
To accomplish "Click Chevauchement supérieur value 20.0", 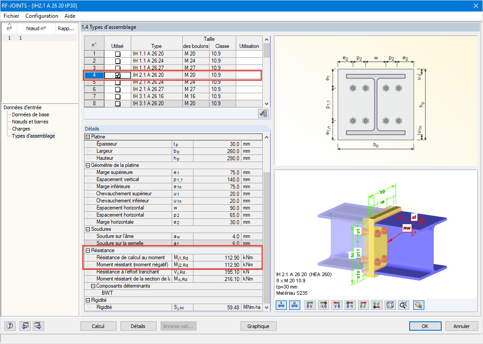I will [217, 194].
